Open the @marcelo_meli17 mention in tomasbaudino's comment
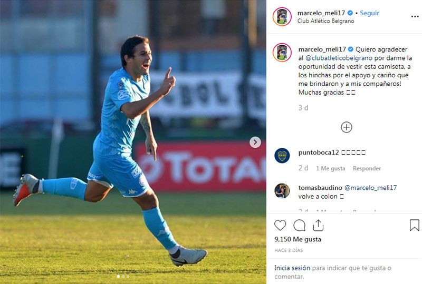This screenshot has height=284, width=422. click(x=371, y=188)
